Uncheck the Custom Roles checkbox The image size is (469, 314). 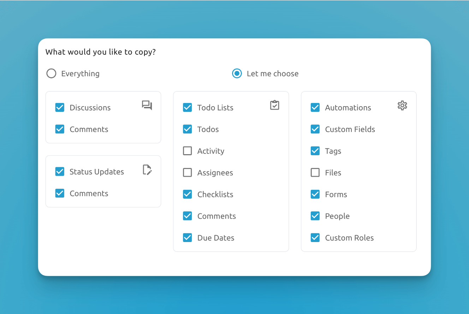pyautogui.click(x=315, y=238)
